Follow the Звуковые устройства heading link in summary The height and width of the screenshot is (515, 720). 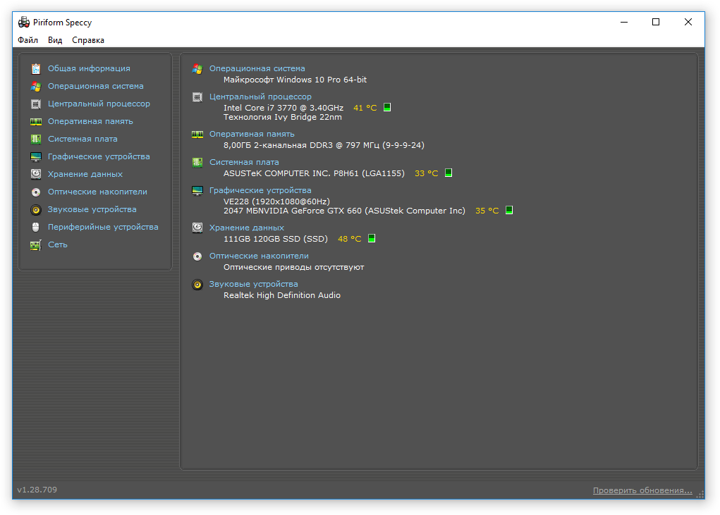(254, 285)
